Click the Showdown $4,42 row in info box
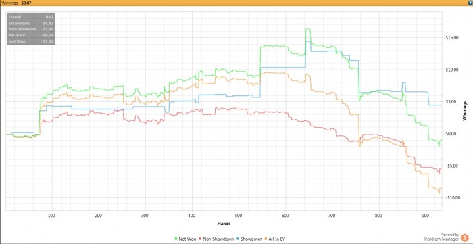 point(31,23)
